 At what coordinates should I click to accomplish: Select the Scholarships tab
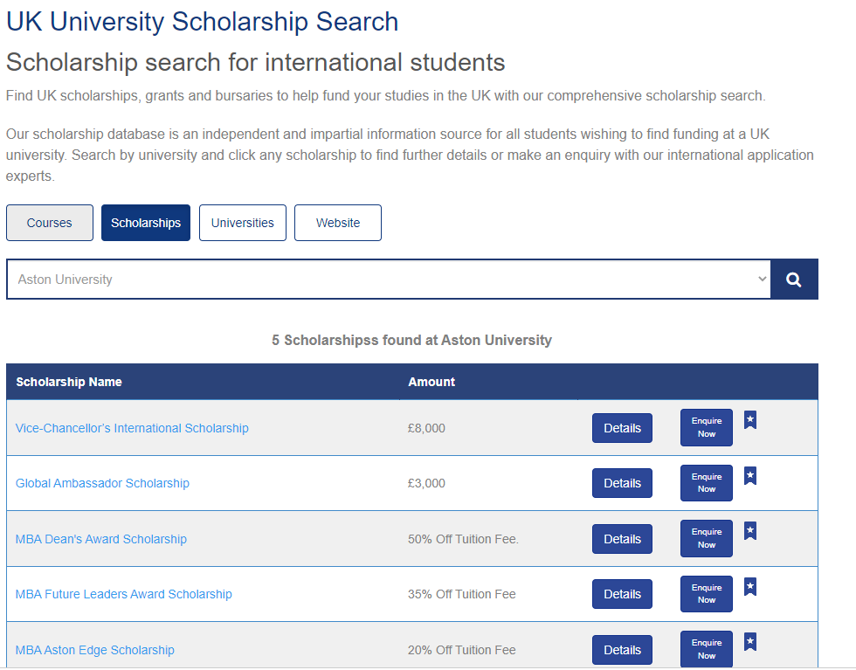145,223
